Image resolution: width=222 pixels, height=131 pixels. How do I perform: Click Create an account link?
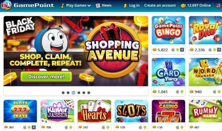[160, 5]
